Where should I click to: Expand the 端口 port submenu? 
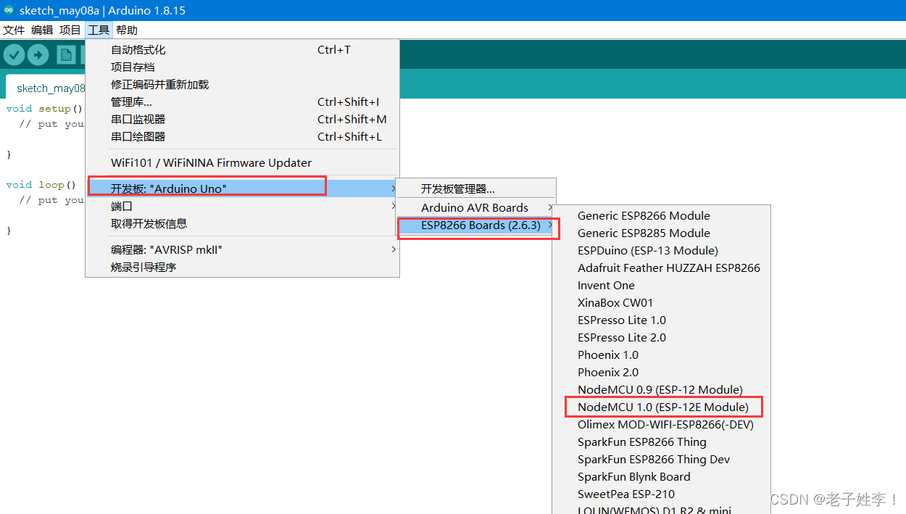click(242, 206)
